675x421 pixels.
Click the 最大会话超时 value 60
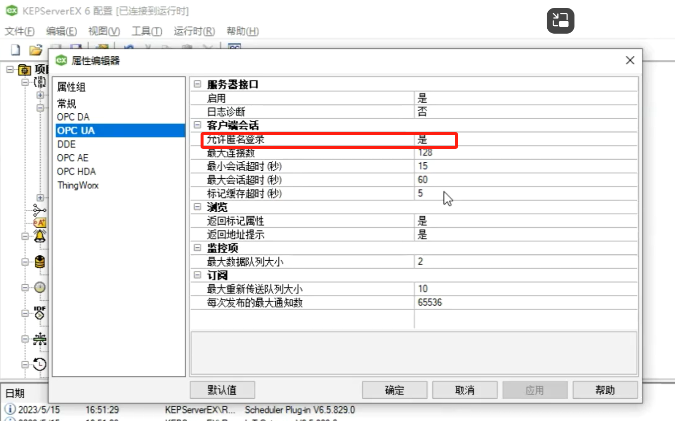(526, 180)
